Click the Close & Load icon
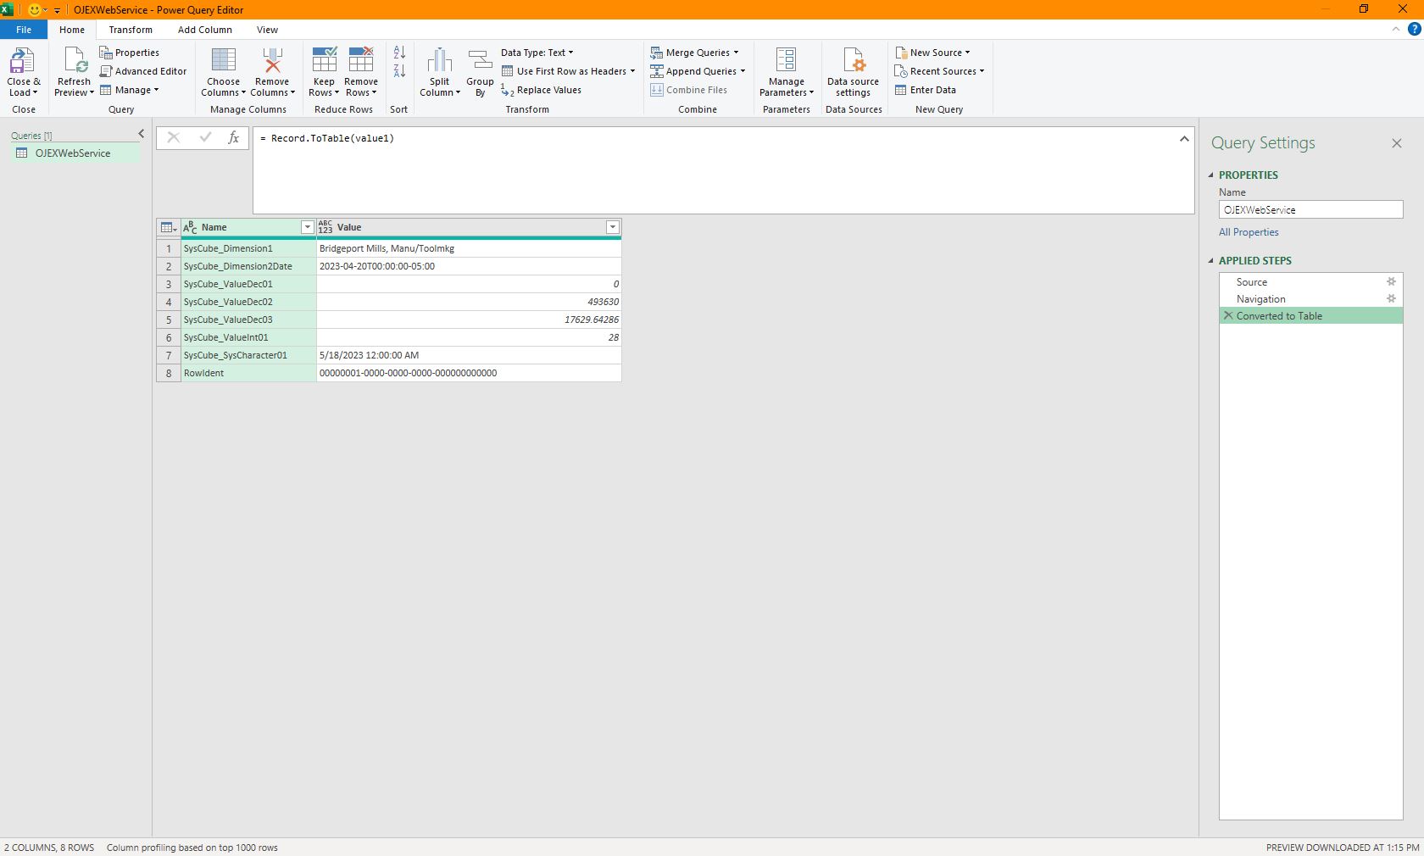 (x=22, y=61)
